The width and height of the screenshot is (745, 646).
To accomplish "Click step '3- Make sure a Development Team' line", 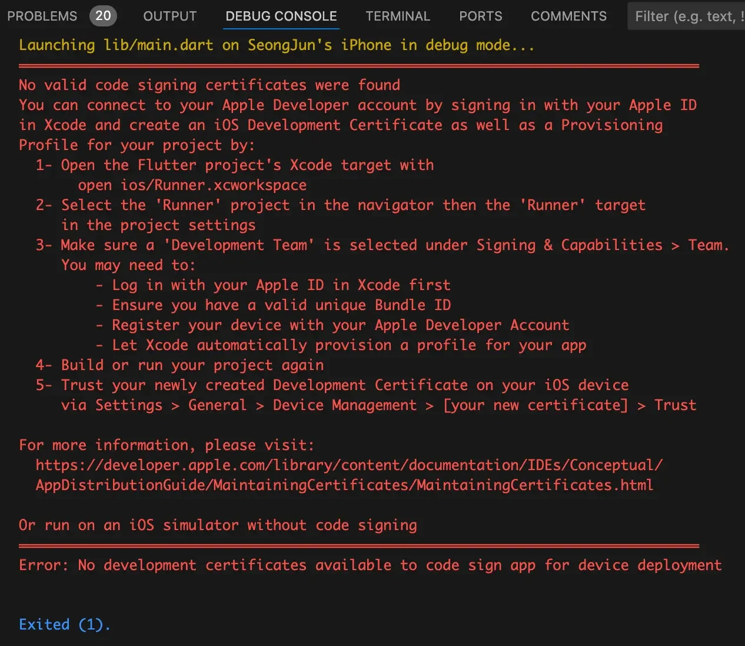I will 383,245.
